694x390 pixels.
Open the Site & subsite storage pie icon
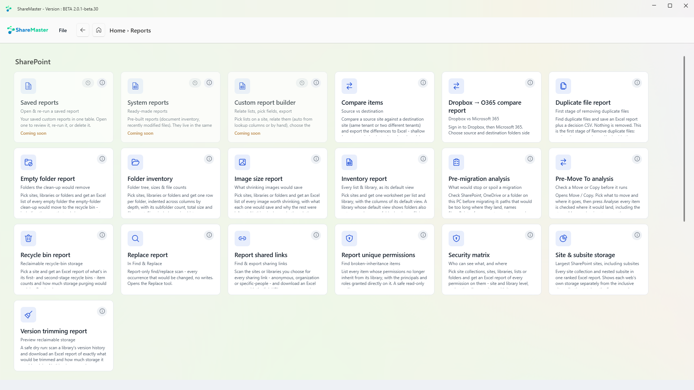click(x=563, y=238)
